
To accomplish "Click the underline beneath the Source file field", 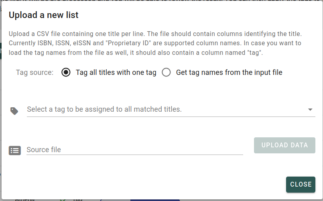I will 135,155.
